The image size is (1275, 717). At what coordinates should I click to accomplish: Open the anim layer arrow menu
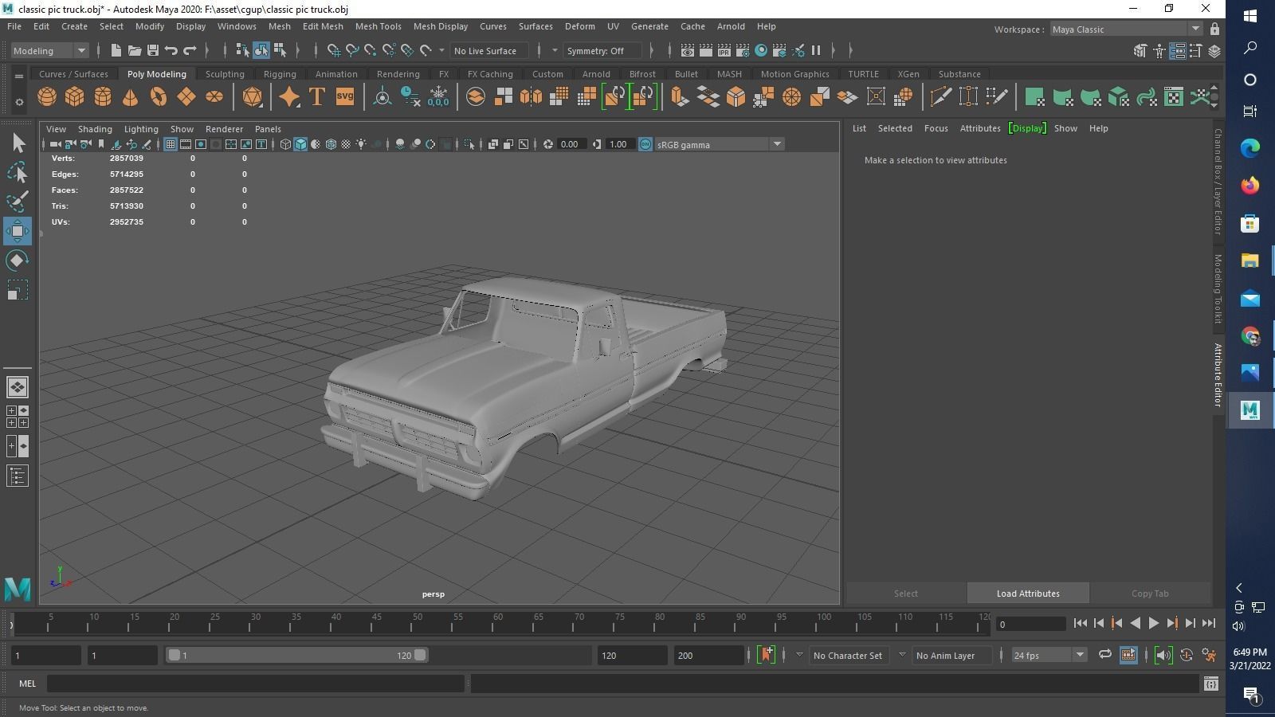(901, 655)
